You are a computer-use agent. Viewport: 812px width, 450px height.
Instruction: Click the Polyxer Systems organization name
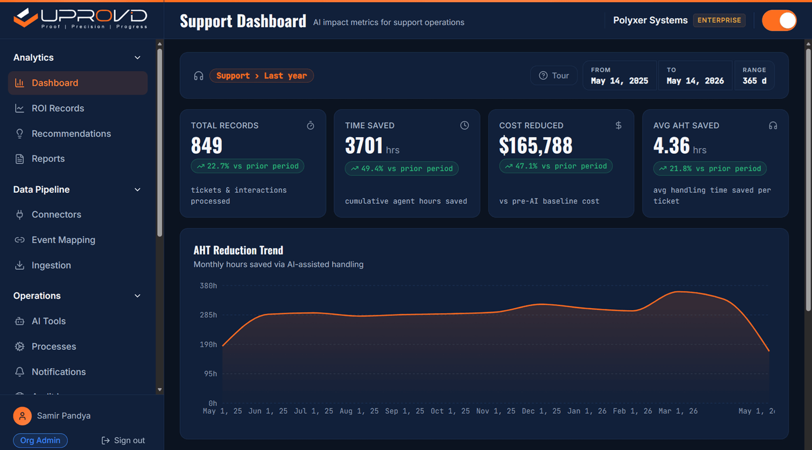coord(650,21)
